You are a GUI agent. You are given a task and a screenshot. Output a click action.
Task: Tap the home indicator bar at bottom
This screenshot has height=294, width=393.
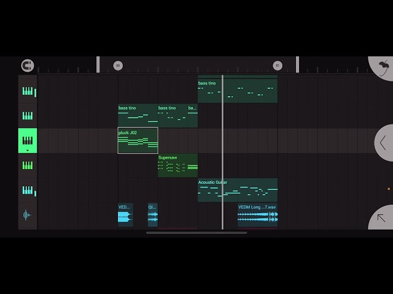pyautogui.click(x=196, y=233)
